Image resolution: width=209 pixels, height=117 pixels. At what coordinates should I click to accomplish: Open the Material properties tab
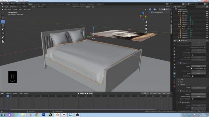(174, 83)
